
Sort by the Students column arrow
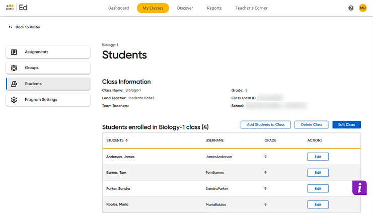[x=126, y=140]
